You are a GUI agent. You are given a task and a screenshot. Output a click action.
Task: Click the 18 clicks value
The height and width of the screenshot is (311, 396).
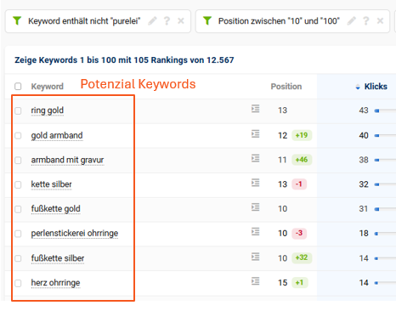pos(364,234)
